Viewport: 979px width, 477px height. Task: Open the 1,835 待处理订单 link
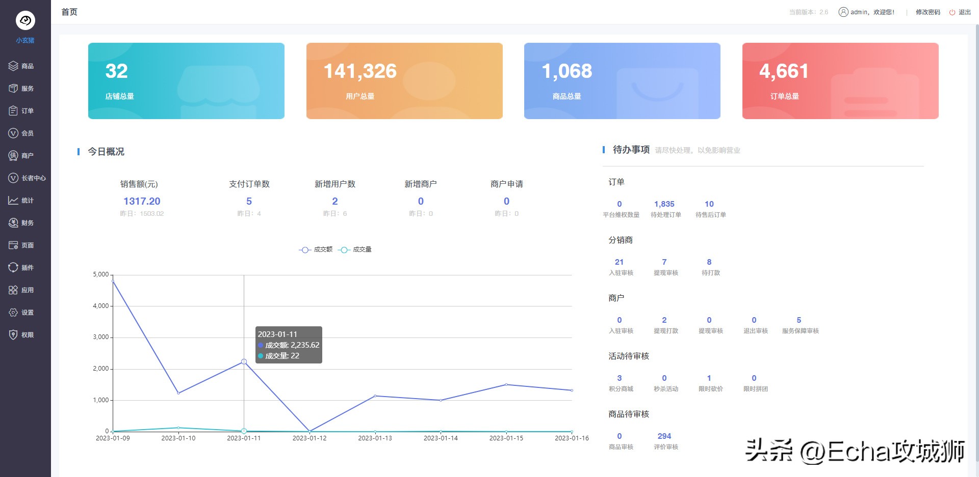point(664,204)
